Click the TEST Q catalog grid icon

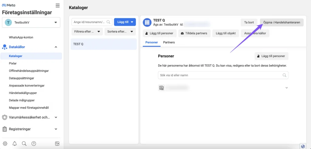coord(147,22)
